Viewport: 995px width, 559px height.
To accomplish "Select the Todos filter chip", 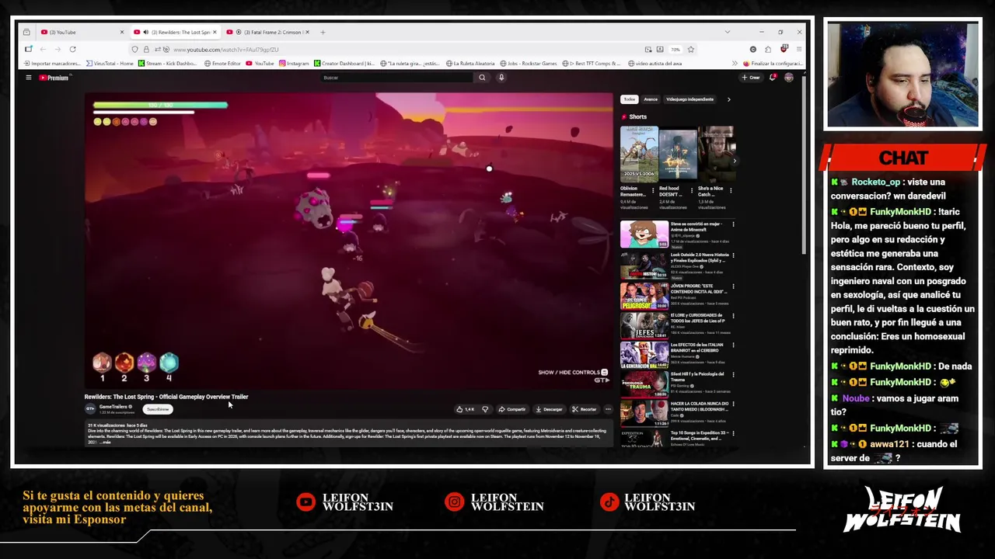I will tap(629, 99).
